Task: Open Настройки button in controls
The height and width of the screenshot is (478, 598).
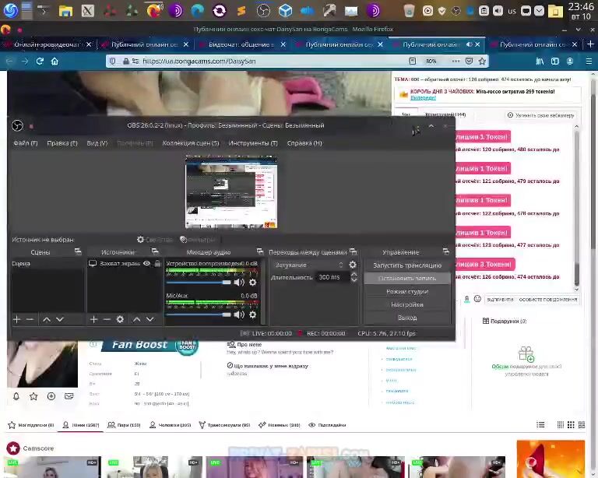Action: click(406, 304)
